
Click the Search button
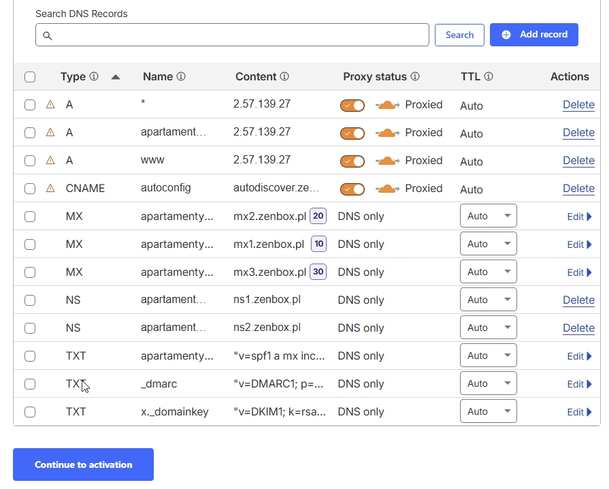tap(459, 35)
